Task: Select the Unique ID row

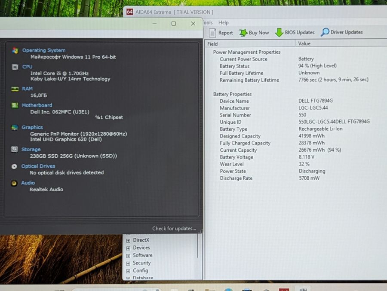Action: (296, 122)
